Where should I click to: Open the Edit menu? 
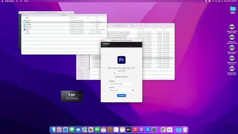[21, 1]
